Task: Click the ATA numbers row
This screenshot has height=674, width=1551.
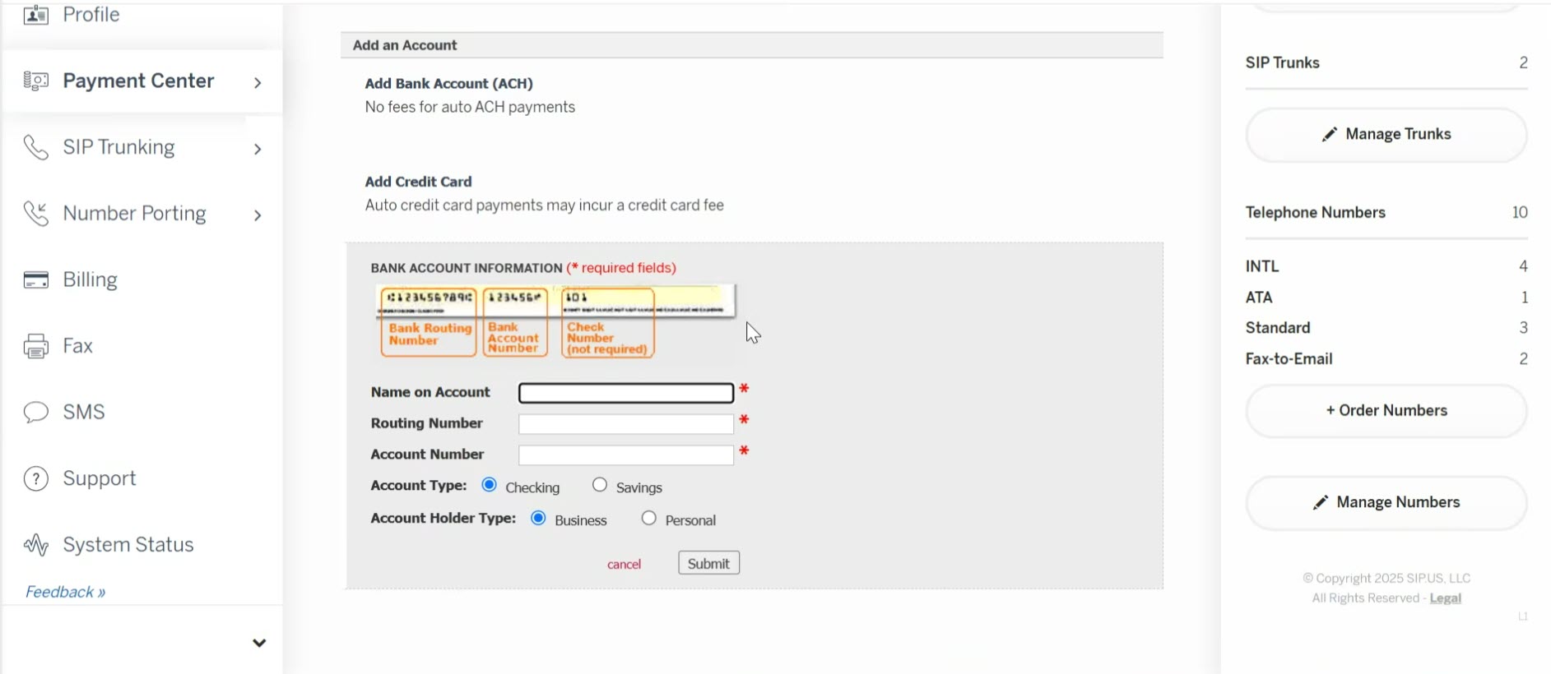Action: tap(1386, 298)
